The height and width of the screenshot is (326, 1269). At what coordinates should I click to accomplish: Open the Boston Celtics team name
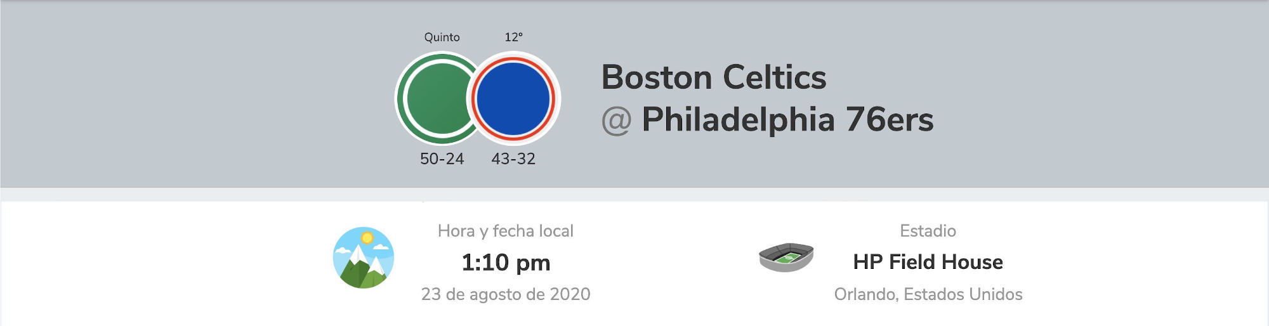tap(713, 77)
